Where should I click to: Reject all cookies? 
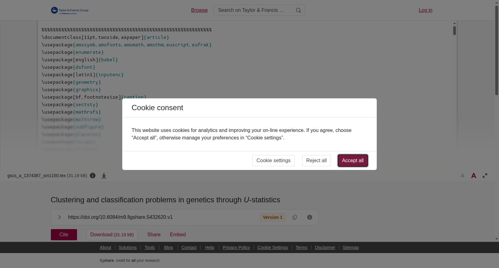point(317,161)
